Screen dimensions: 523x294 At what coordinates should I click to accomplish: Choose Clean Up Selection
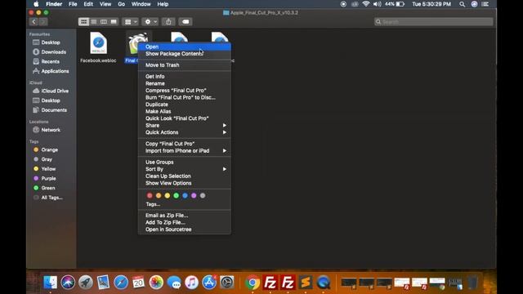tap(185, 176)
